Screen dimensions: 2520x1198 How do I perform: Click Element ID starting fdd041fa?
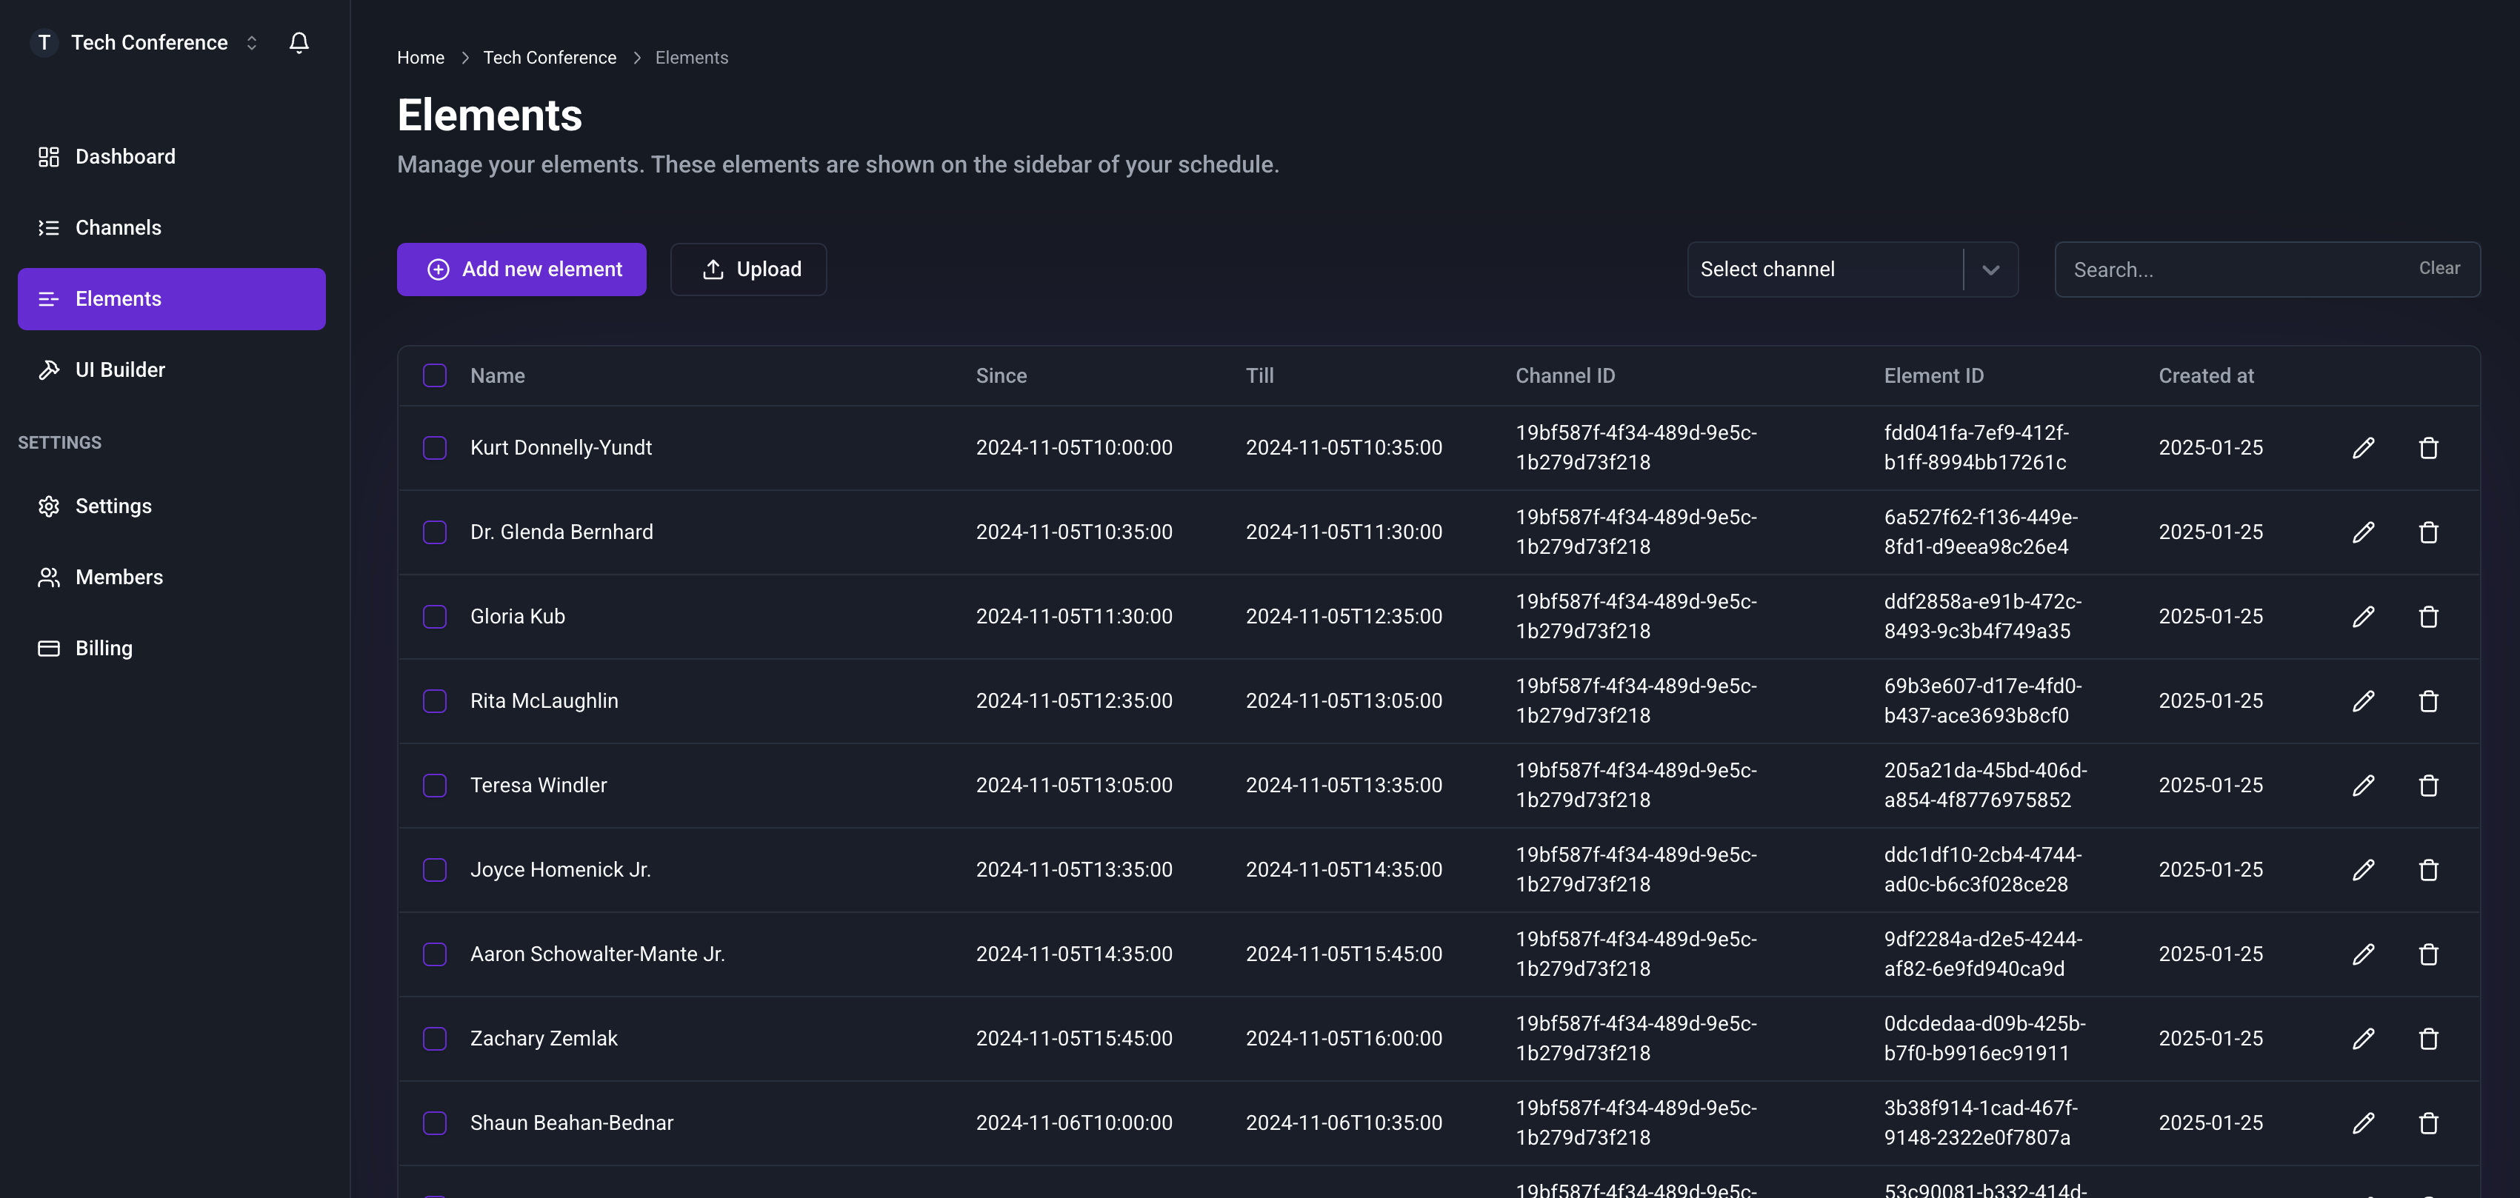point(1976,448)
